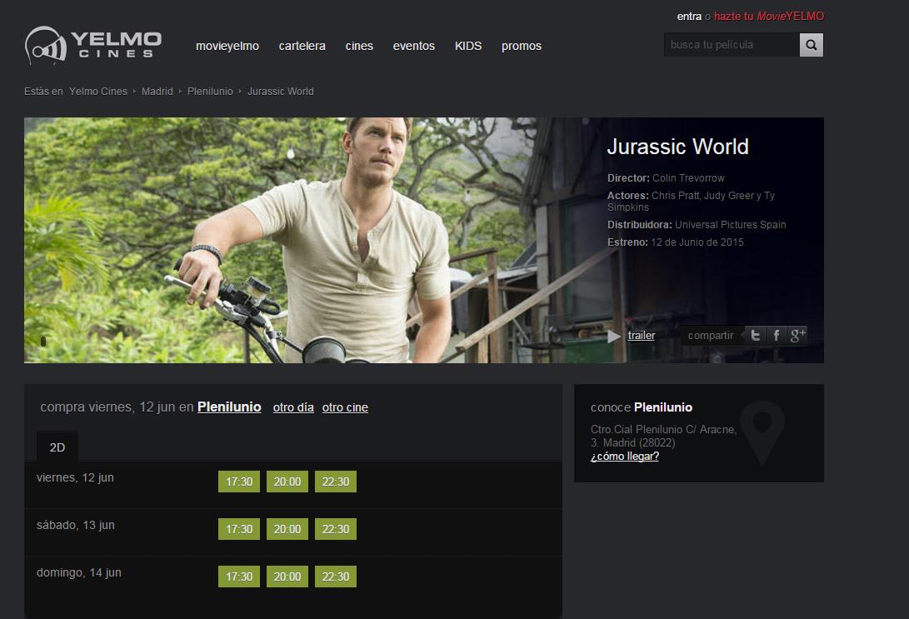
Task: Select 22:30 showtime on viernes 12 jun
Action: coord(336,482)
